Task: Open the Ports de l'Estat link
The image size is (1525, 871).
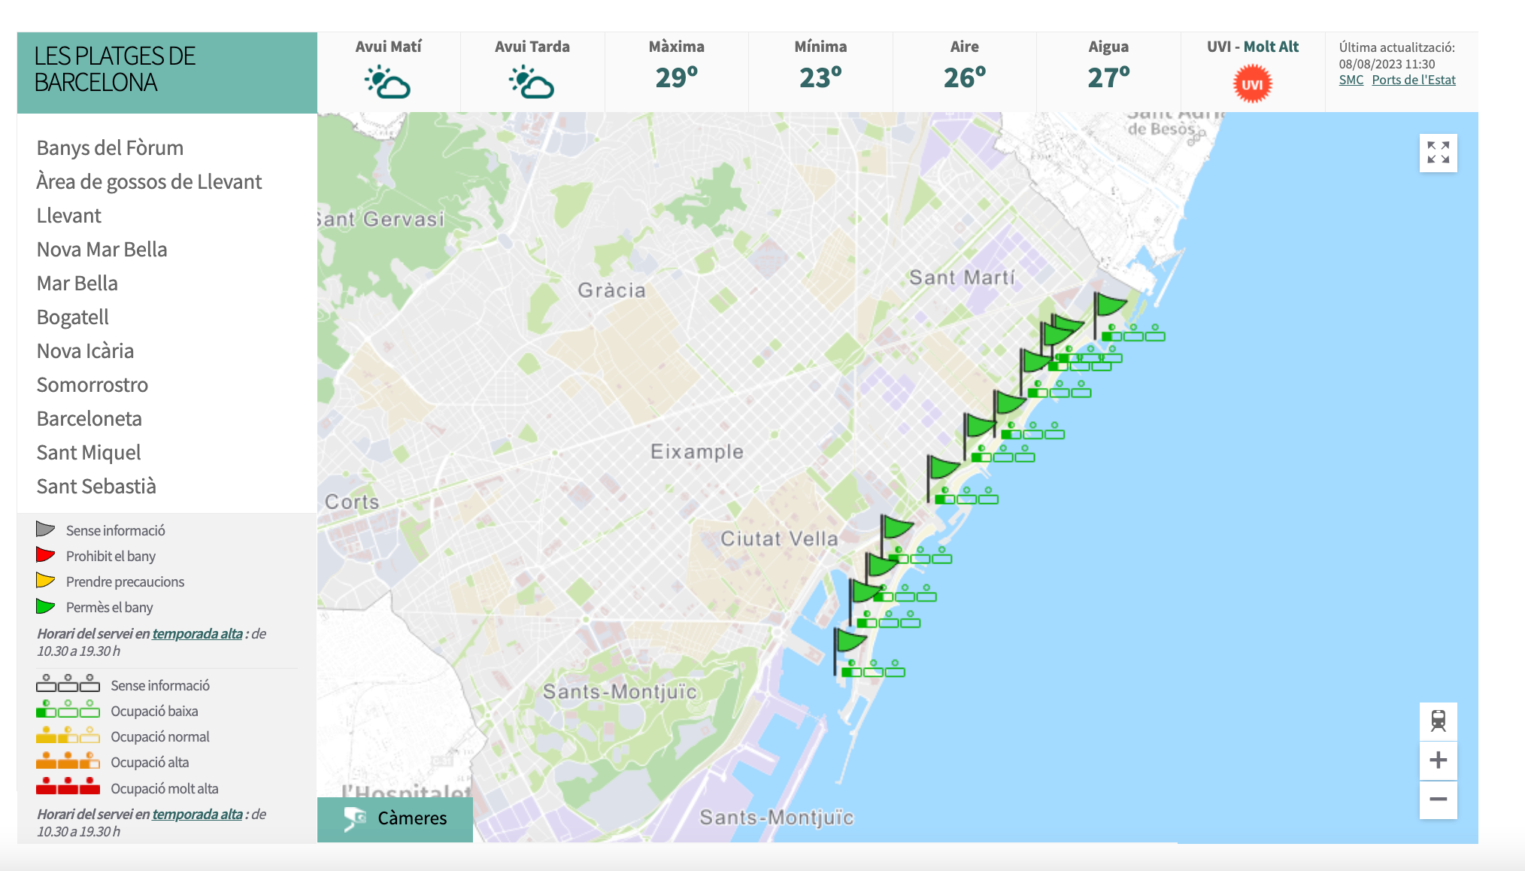Action: 1413,80
